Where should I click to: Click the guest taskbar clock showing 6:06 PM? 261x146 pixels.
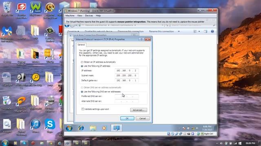coord(207,128)
